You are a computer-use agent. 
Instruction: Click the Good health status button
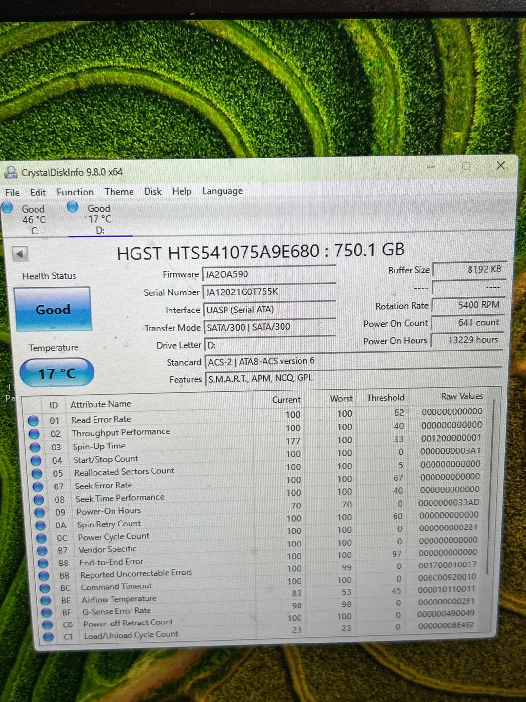point(52,309)
